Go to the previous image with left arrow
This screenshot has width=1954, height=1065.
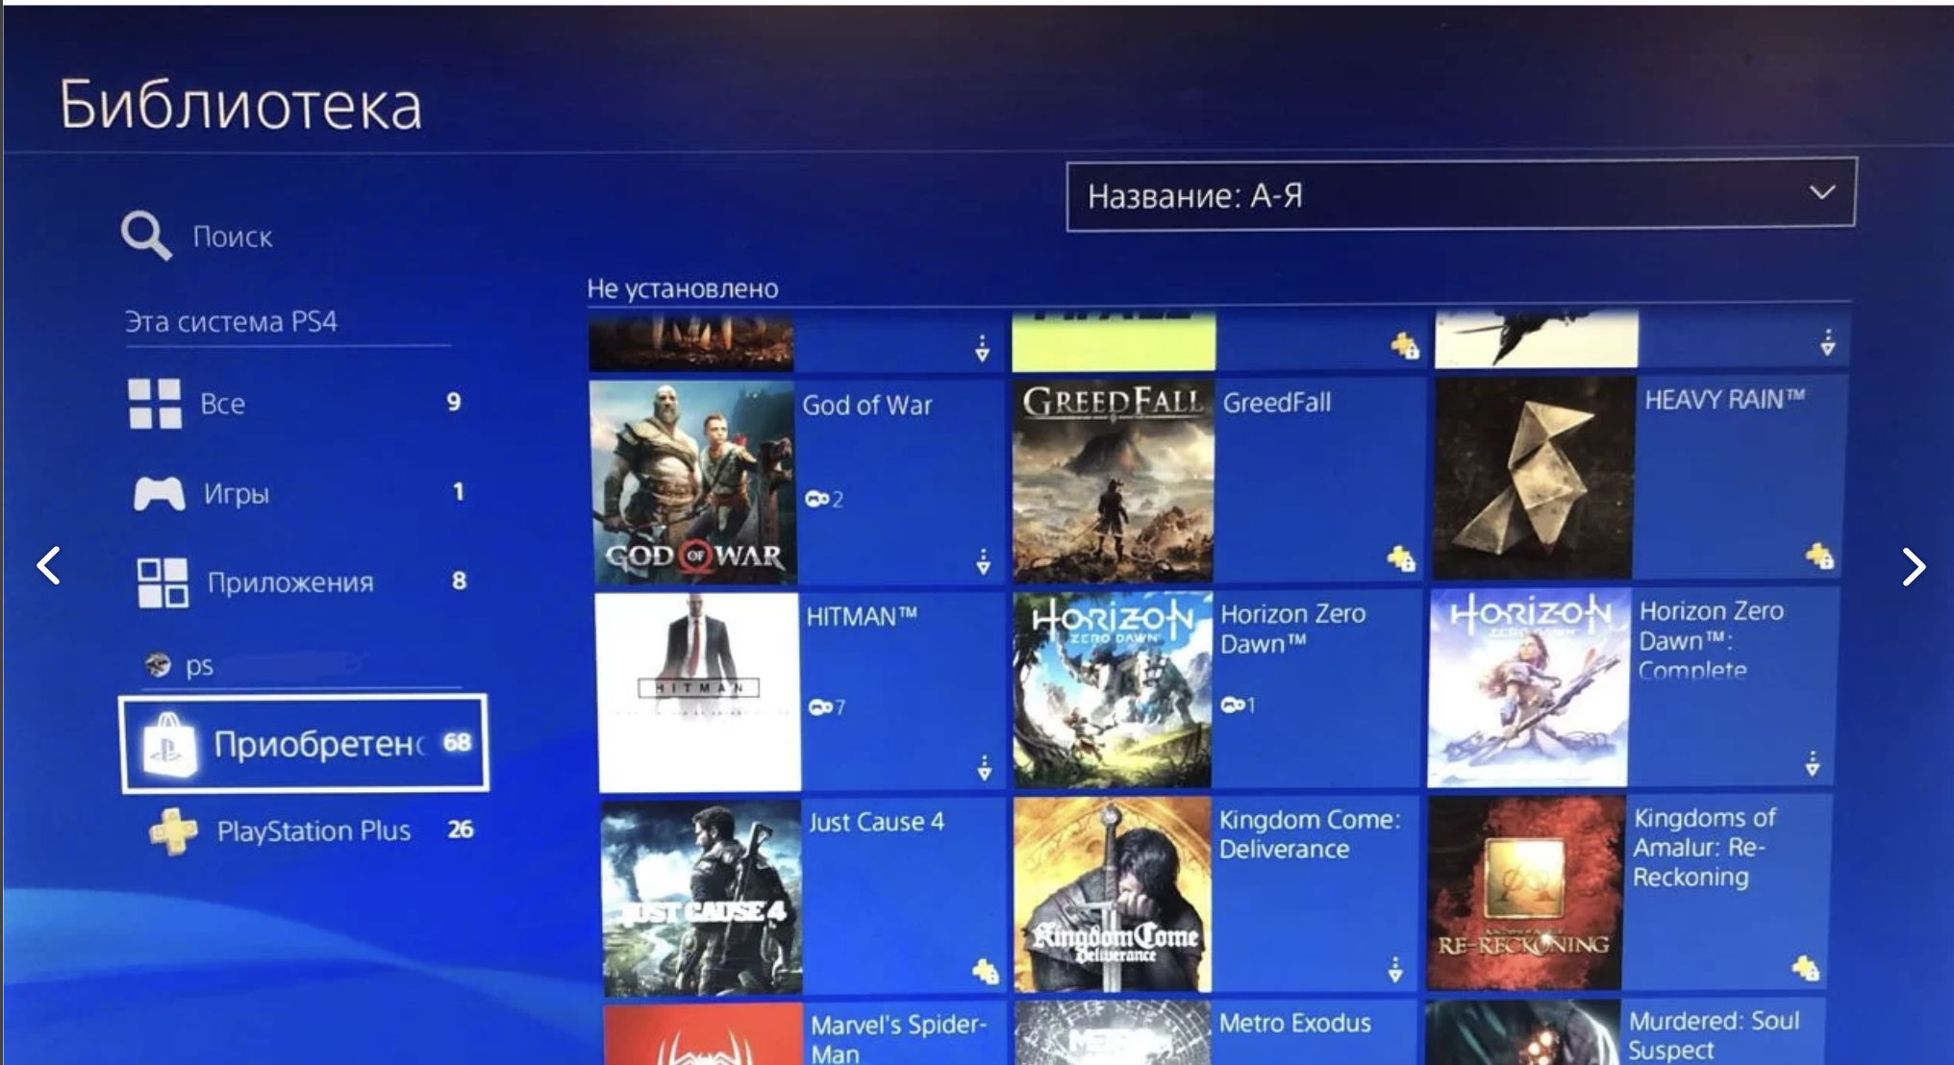coord(49,565)
